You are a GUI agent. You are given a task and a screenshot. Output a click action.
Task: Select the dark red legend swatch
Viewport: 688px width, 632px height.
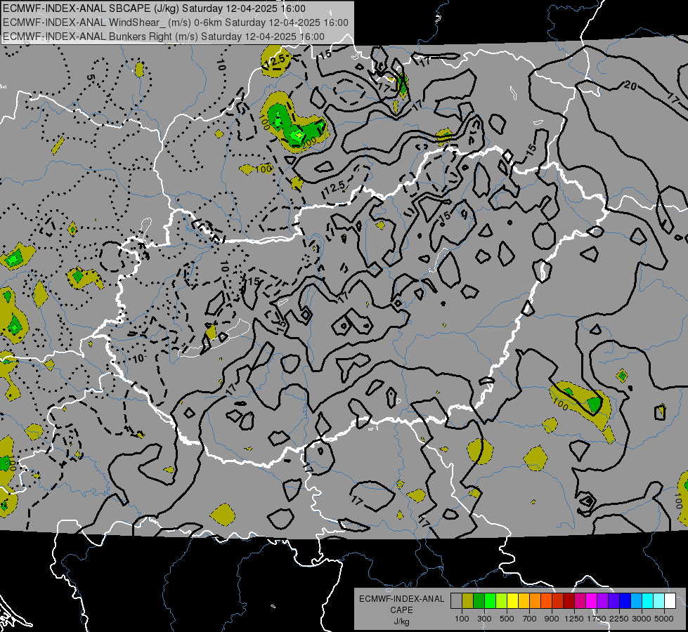tap(569, 601)
